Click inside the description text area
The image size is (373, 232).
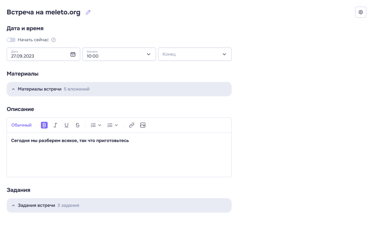[119, 155]
